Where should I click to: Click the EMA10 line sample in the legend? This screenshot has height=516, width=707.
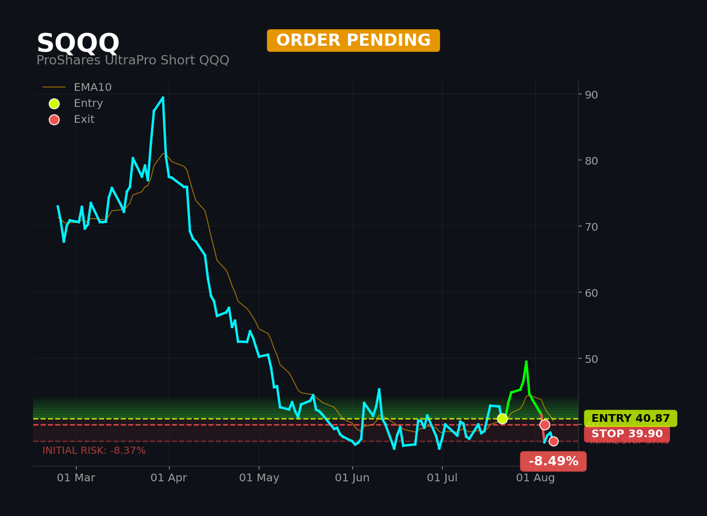tap(54, 88)
